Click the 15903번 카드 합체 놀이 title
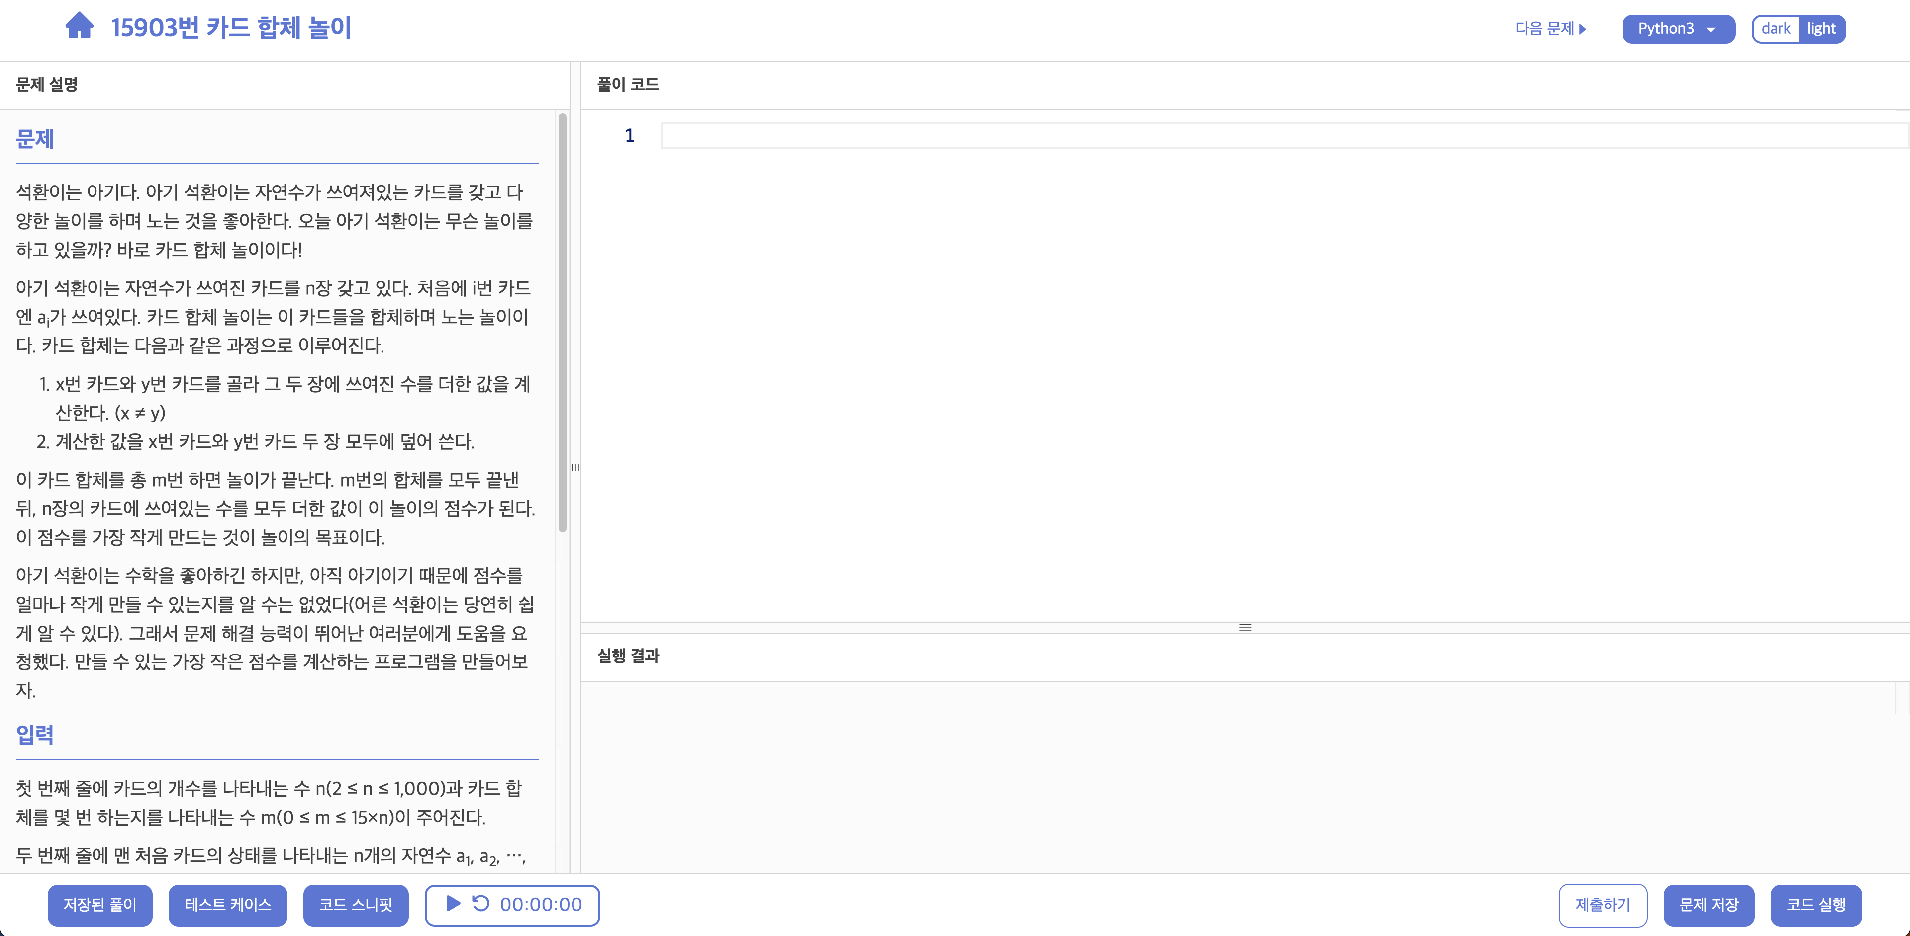1910x936 pixels. click(231, 28)
